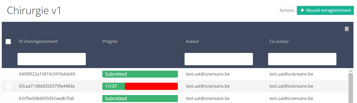Click the Co-auteur filter field
The width and height of the screenshot is (357, 103).
(302, 59)
